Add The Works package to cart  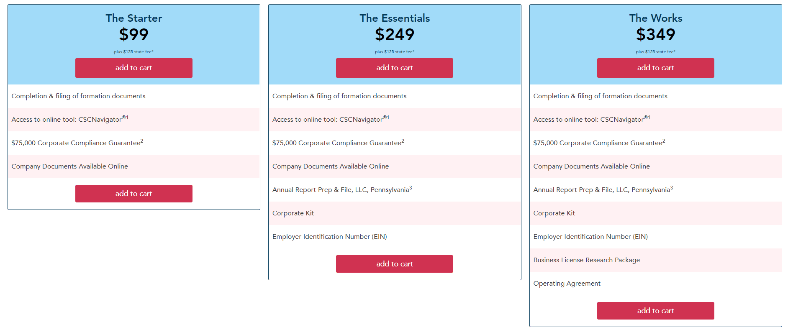(x=655, y=68)
